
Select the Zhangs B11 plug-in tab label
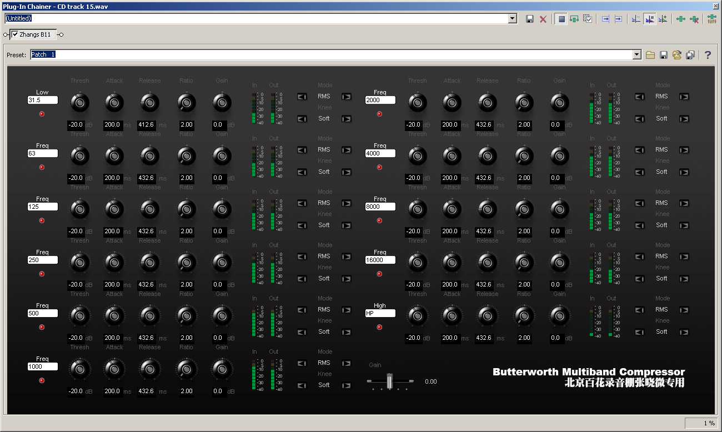coord(35,34)
